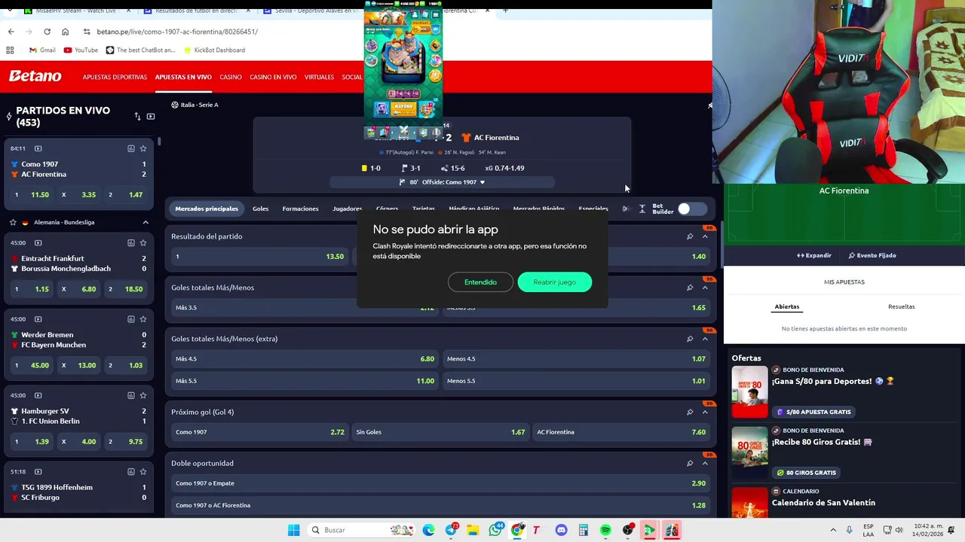The height and width of the screenshot is (542, 965).
Task: Switch to the Goles tab
Action: tap(260, 209)
